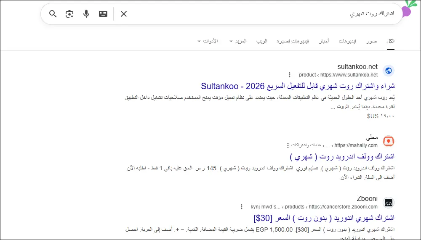Switch to the فيديوهات videos tab
This screenshot has height=240, width=421.
[x=347, y=41]
